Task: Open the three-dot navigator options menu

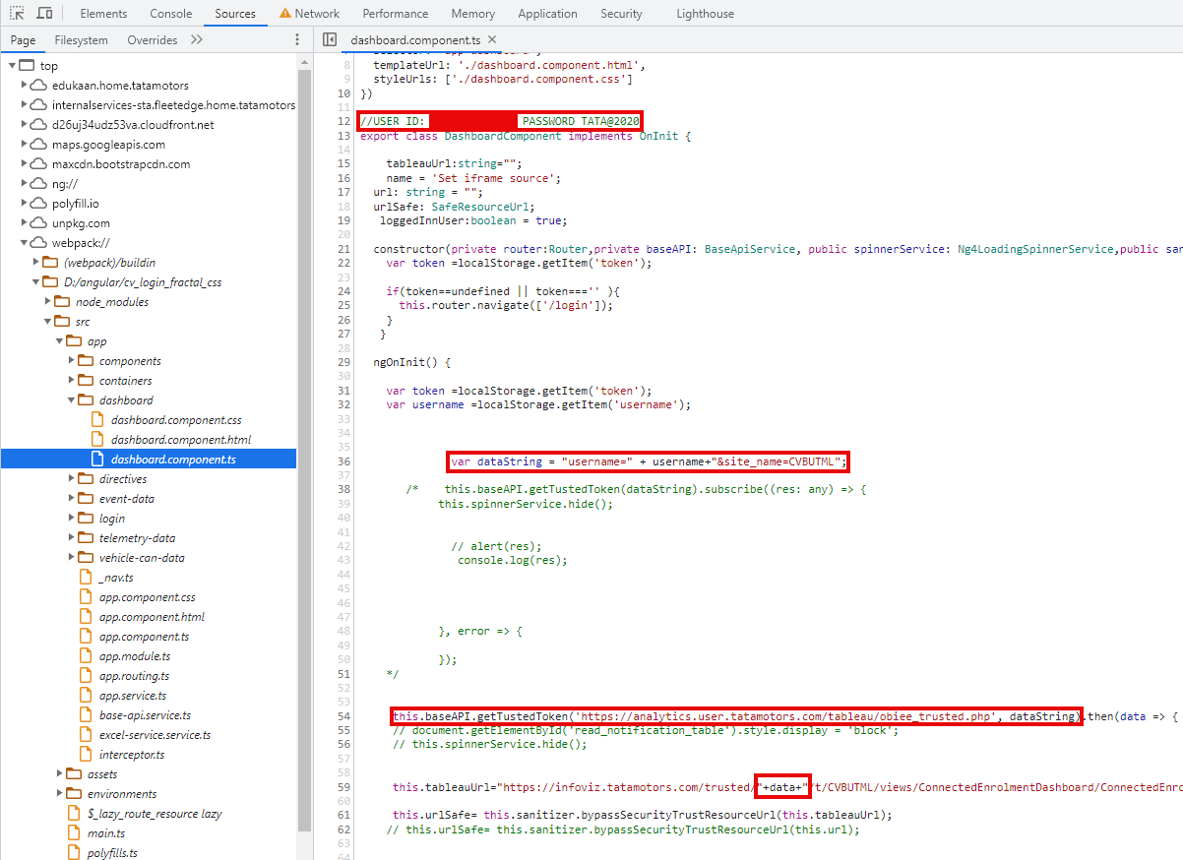Action: [x=297, y=40]
